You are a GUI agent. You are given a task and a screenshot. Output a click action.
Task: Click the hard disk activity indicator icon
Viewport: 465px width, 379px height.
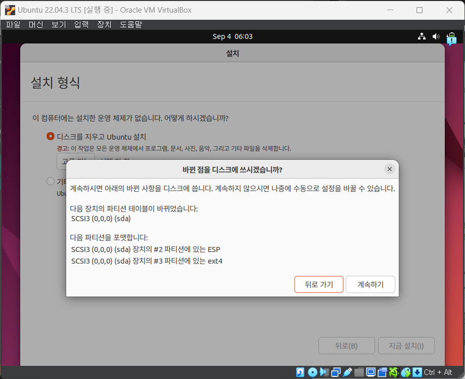pyautogui.click(x=300, y=372)
